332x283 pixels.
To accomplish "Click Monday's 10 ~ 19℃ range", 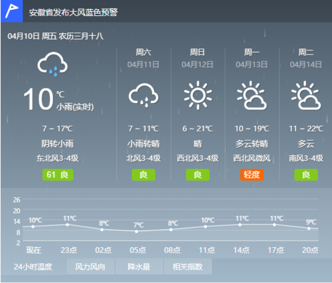I will coord(252,129).
